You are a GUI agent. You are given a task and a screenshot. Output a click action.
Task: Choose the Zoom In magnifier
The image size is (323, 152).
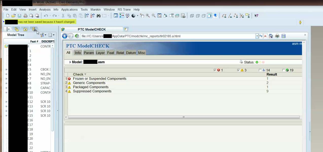click(148, 16)
